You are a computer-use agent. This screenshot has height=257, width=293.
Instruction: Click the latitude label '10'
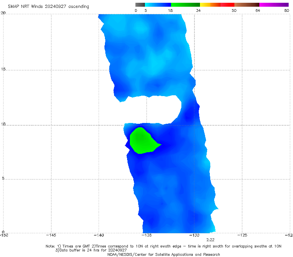click(x=3, y=124)
